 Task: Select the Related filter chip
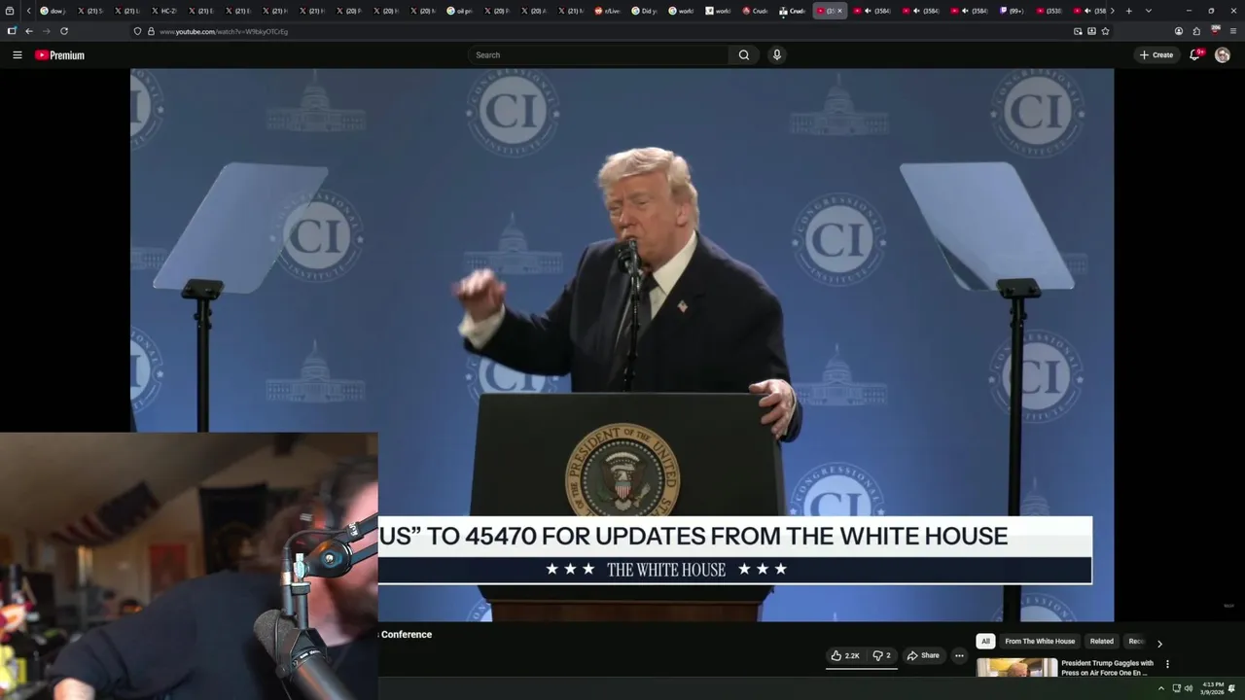tap(1102, 642)
